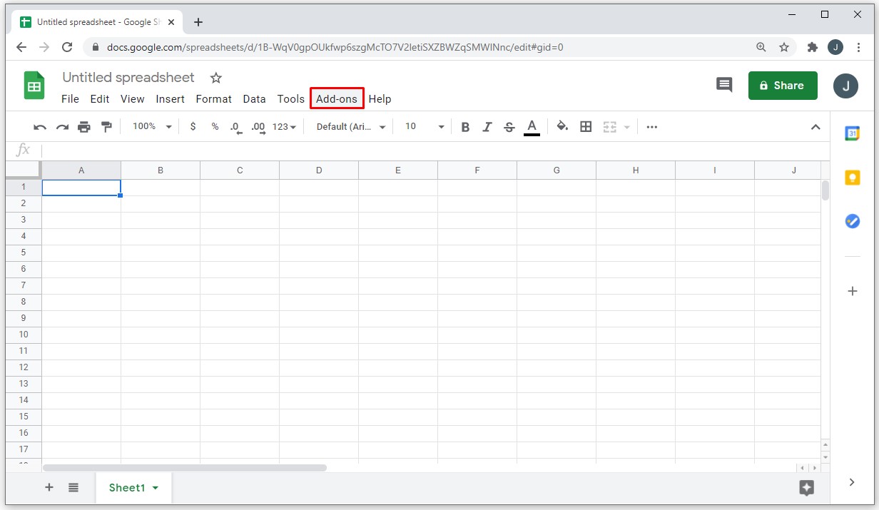Open the borders grid icon
The height and width of the screenshot is (510, 879).
click(x=586, y=127)
